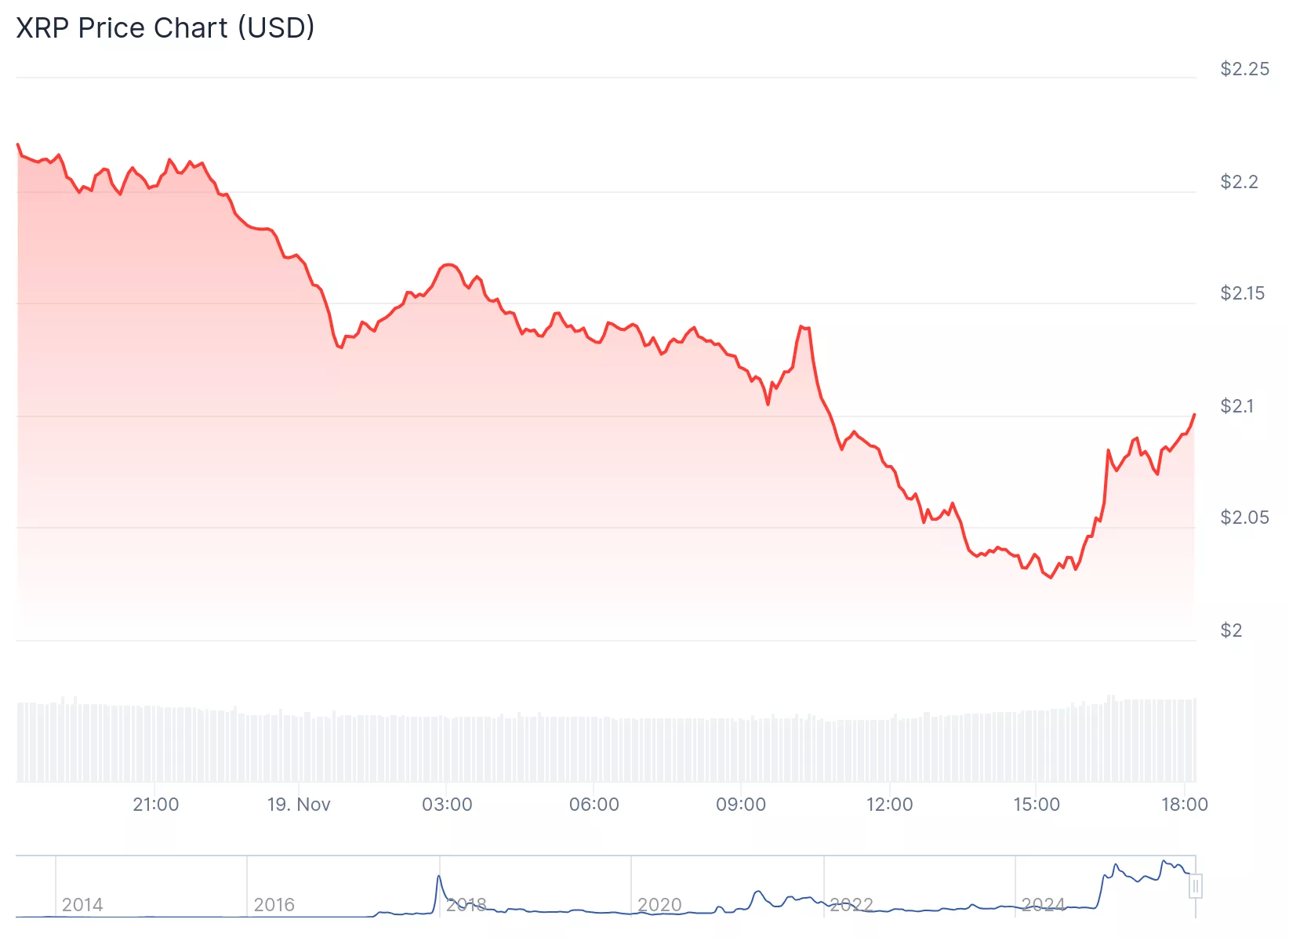Click the 19. Nov date axis label
Screen dimensions: 1289x941
[299, 805]
